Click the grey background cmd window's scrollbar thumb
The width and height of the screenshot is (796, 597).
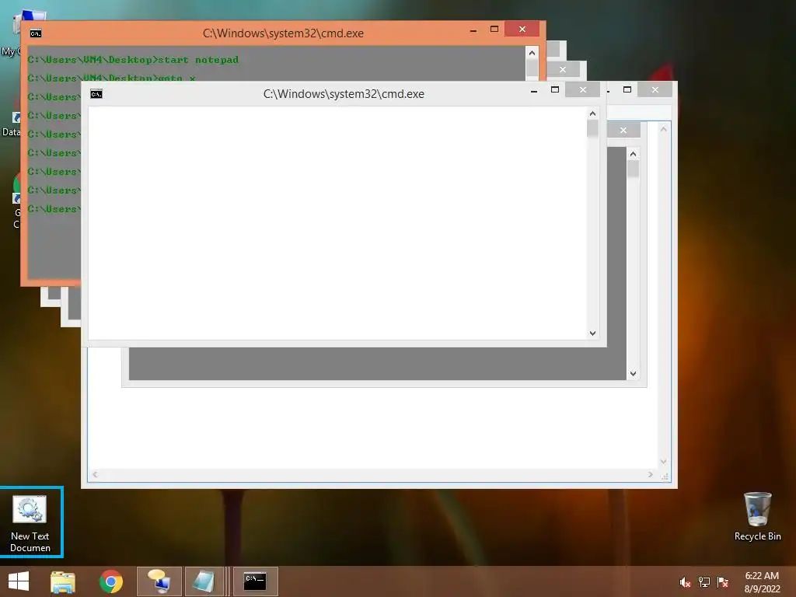(633, 169)
